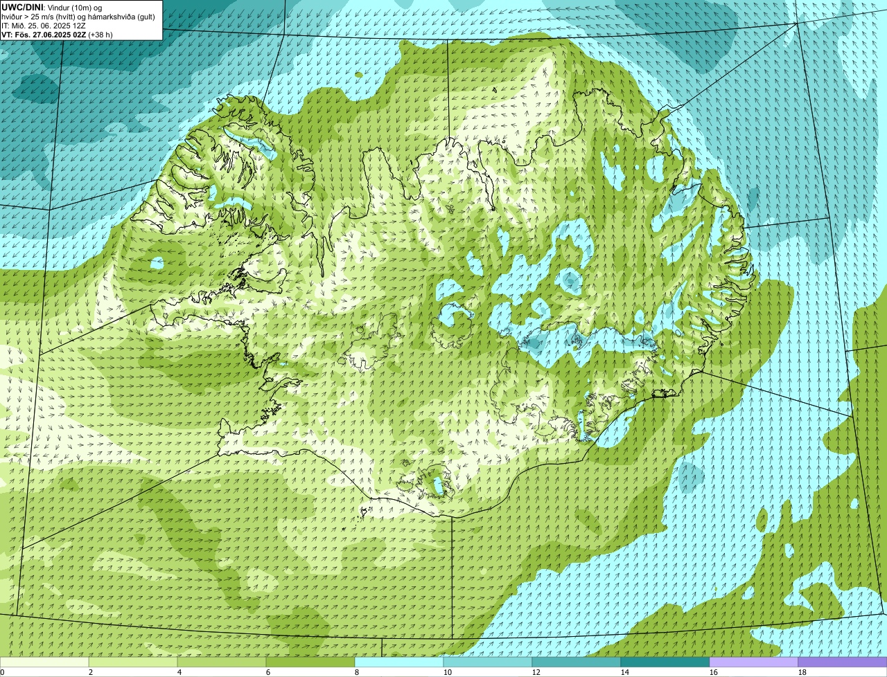887x677 pixels.
Task: Click the purple swatch above 18 m/s
Action: click(843, 662)
